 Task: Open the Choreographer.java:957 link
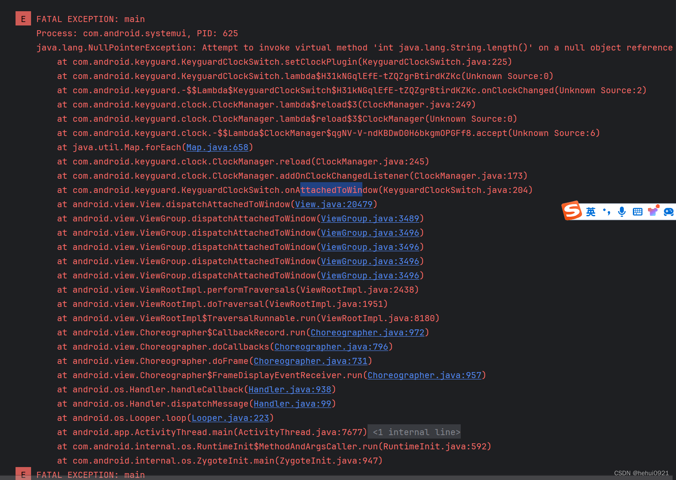click(424, 375)
